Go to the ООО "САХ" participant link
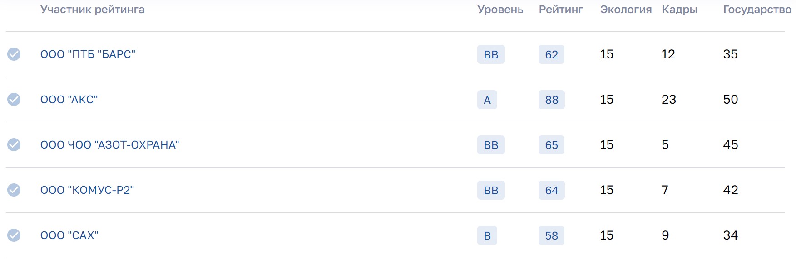The width and height of the screenshot is (796, 259). pyautogui.click(x=69, y=235)
